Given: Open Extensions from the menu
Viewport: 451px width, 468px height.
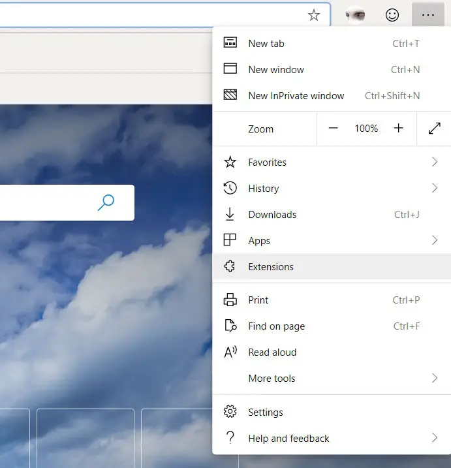Looking at the screenshot, I should pyautogui.click(x=332, y=266).
